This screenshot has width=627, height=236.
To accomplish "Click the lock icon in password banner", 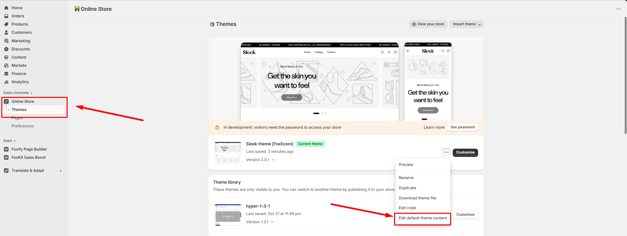I will pyautogui.click(x=217, y=127).
